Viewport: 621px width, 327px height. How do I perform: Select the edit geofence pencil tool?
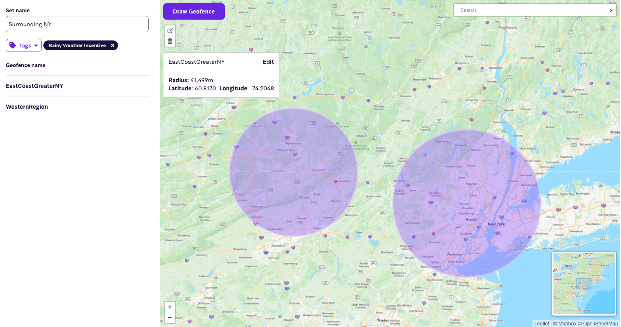coord(170,31)
